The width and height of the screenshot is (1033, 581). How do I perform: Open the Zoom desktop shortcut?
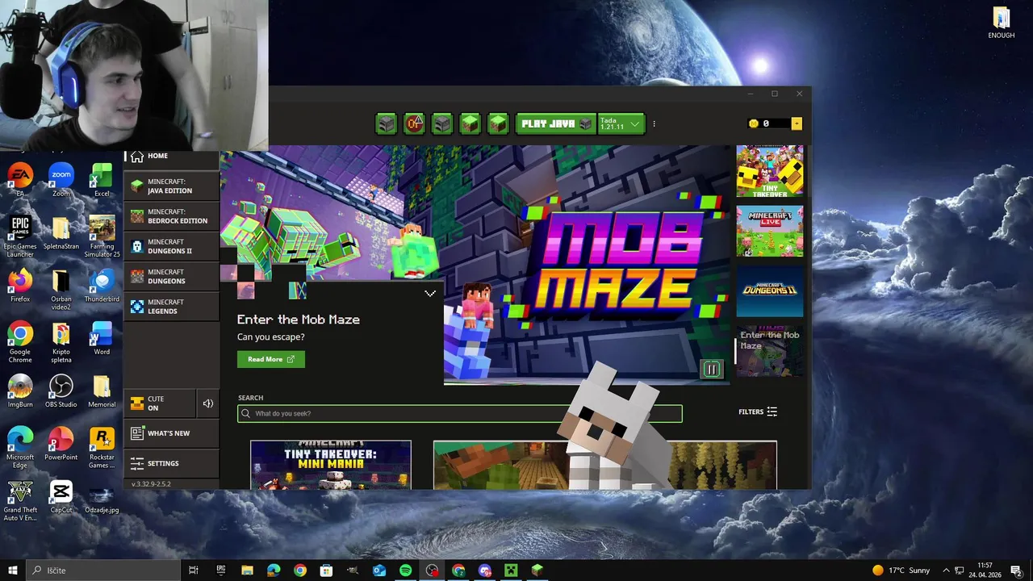click(61, 180)
